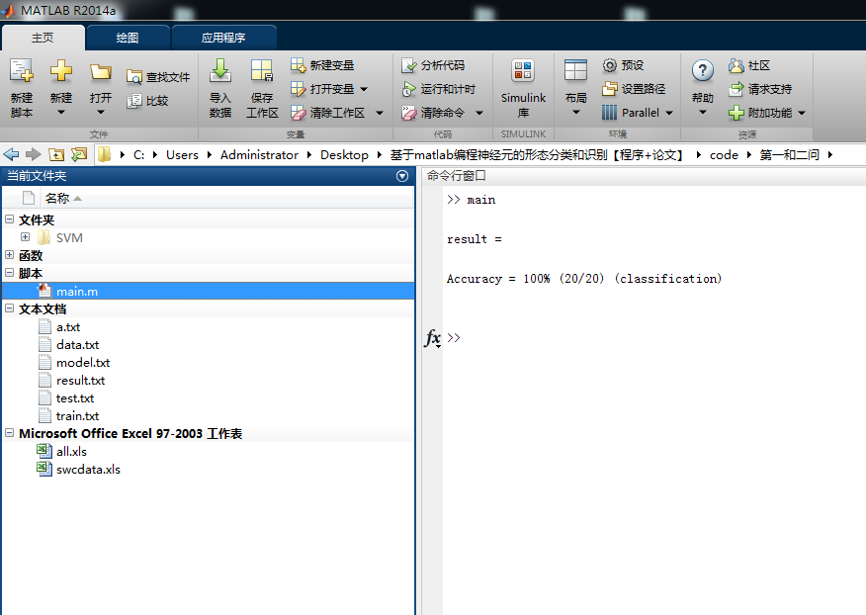Select a.txt file
The height and width of the screenshot is (615, 866).
(68, 327)
